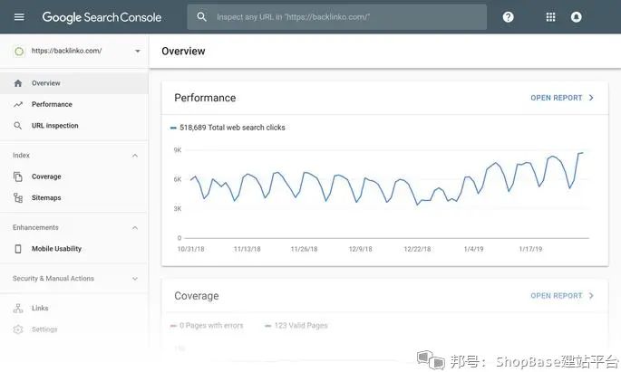Open the hamburger navigation menu

19,17
